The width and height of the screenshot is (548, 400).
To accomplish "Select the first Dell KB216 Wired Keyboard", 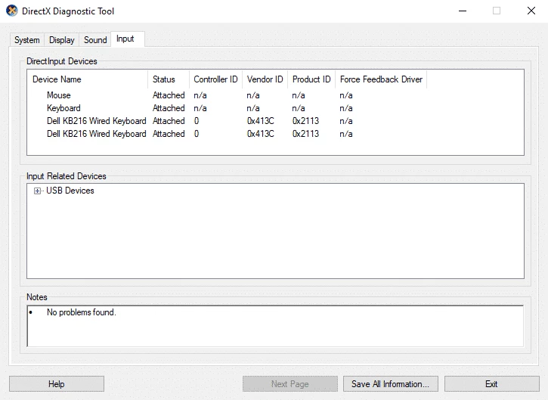I will click(96, 121).
